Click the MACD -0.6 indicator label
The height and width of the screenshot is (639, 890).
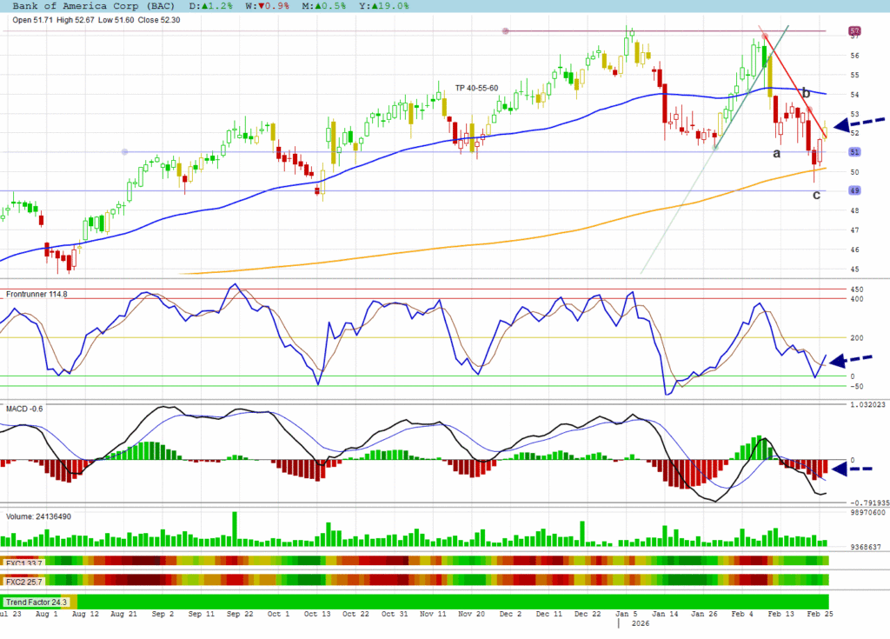click(x=24, y=409)
